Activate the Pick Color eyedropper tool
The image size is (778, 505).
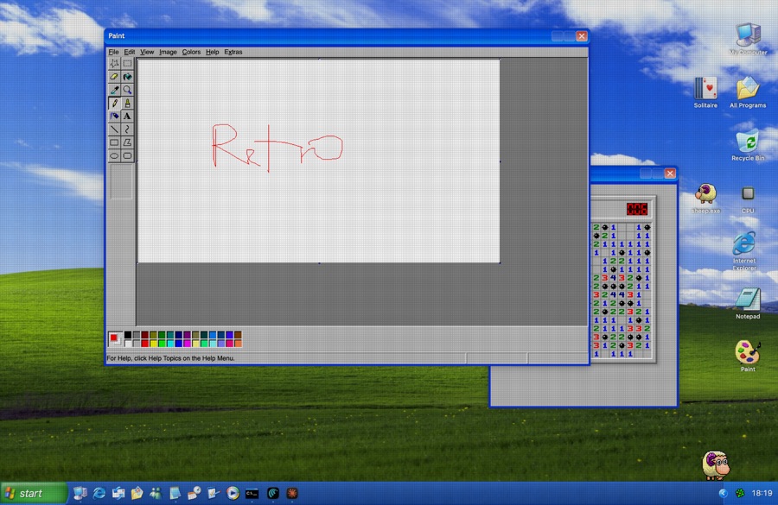[x=114, y=90]
